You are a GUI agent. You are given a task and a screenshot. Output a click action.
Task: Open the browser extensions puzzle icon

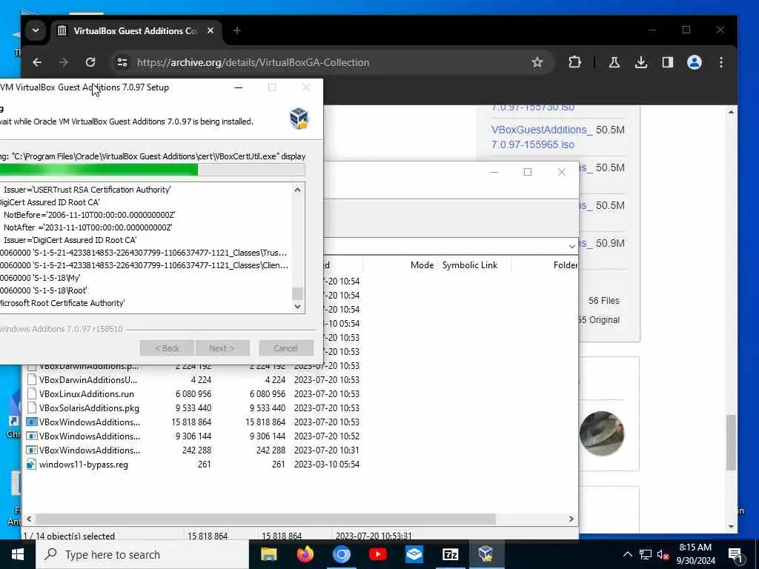point(574,62)
